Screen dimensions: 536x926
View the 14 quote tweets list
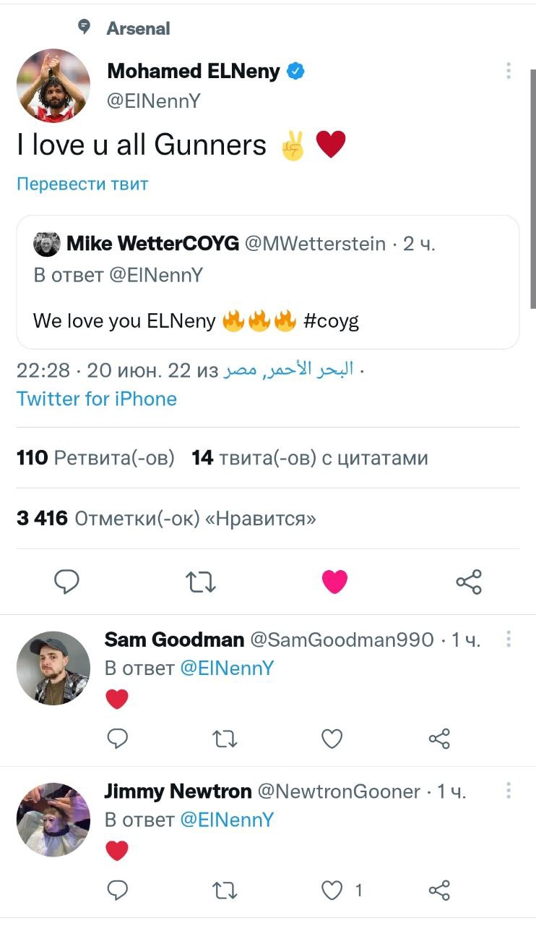[310, 458]
